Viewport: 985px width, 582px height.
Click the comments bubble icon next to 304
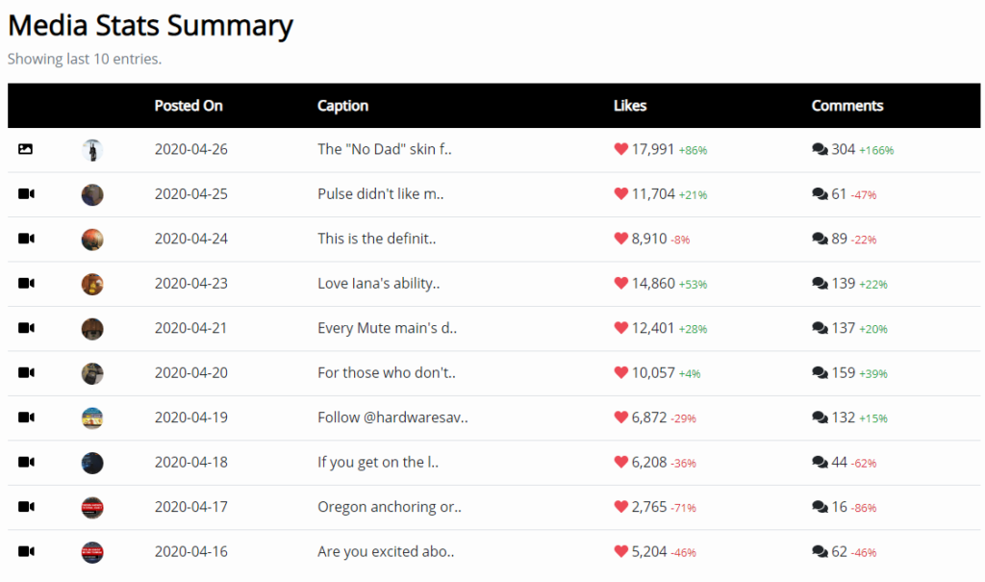pyautogui.click(x=820, y=149)
